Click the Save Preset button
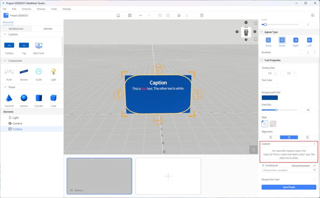Image resolution: width=320 pixels, height=198 pixels. coord(289,187)
